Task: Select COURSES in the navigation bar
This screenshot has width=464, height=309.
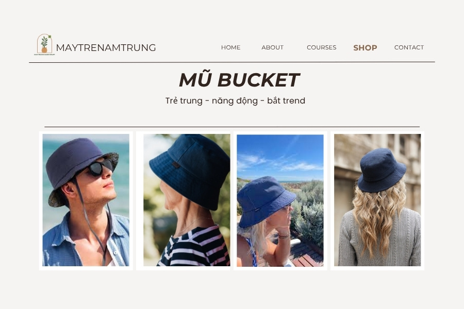Action: 322,47
